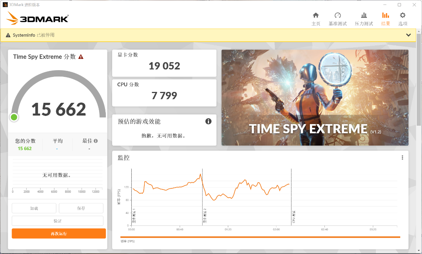
Task: Click the orange Run Again (再次运行) button
Action: pyautogui.click(x=59, y=234)
